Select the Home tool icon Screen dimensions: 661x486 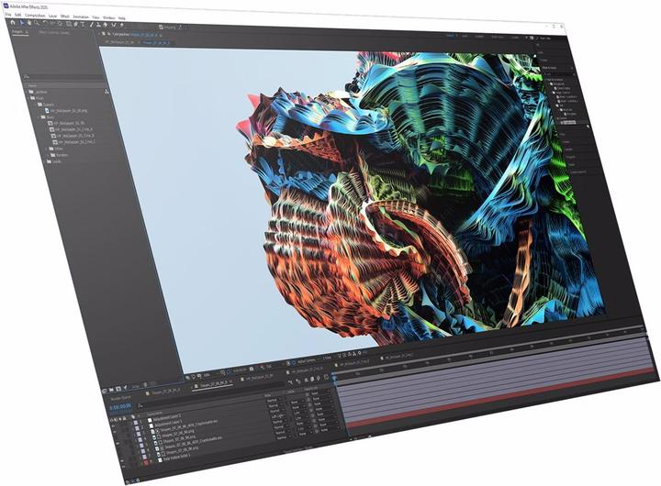click(13, 23)
